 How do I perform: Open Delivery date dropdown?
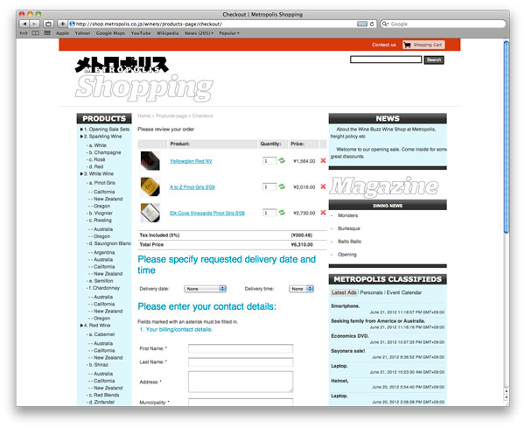tap(205, 289)
